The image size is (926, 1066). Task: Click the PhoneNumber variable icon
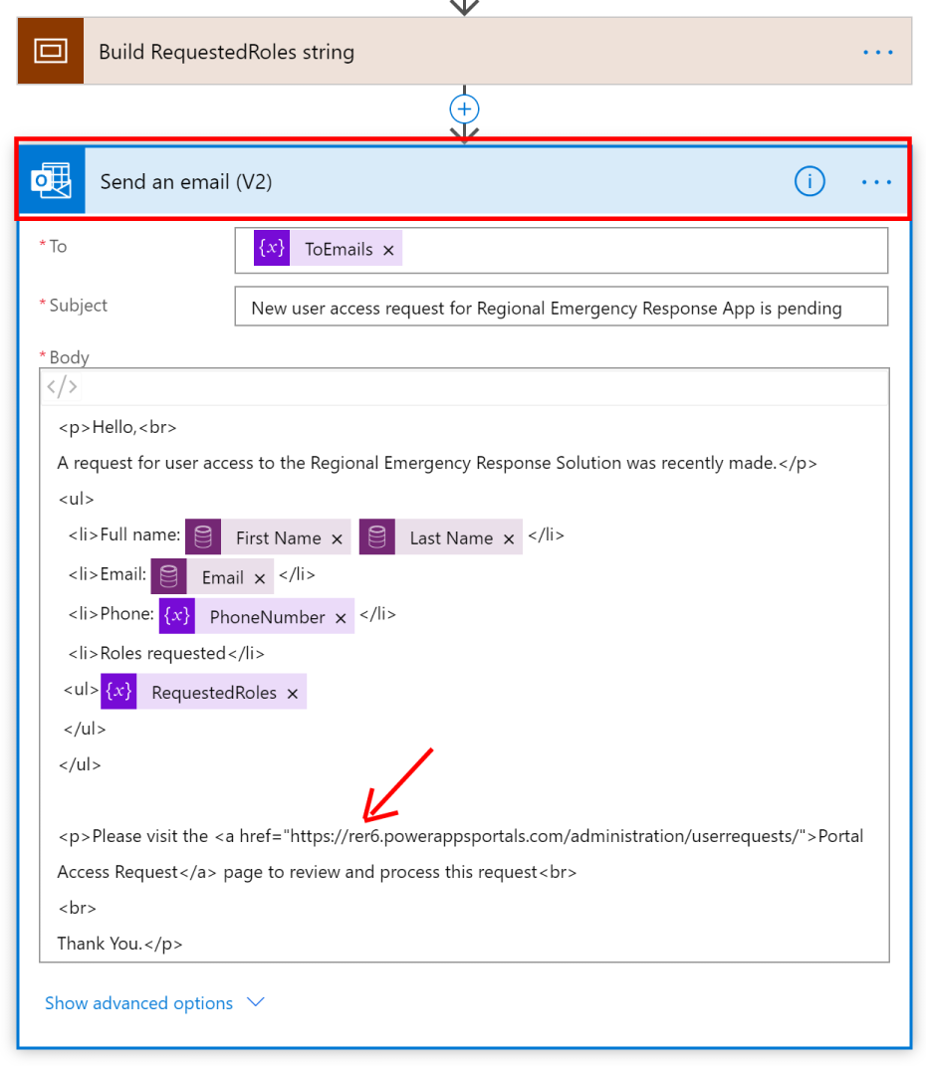(x=177, y=616)
